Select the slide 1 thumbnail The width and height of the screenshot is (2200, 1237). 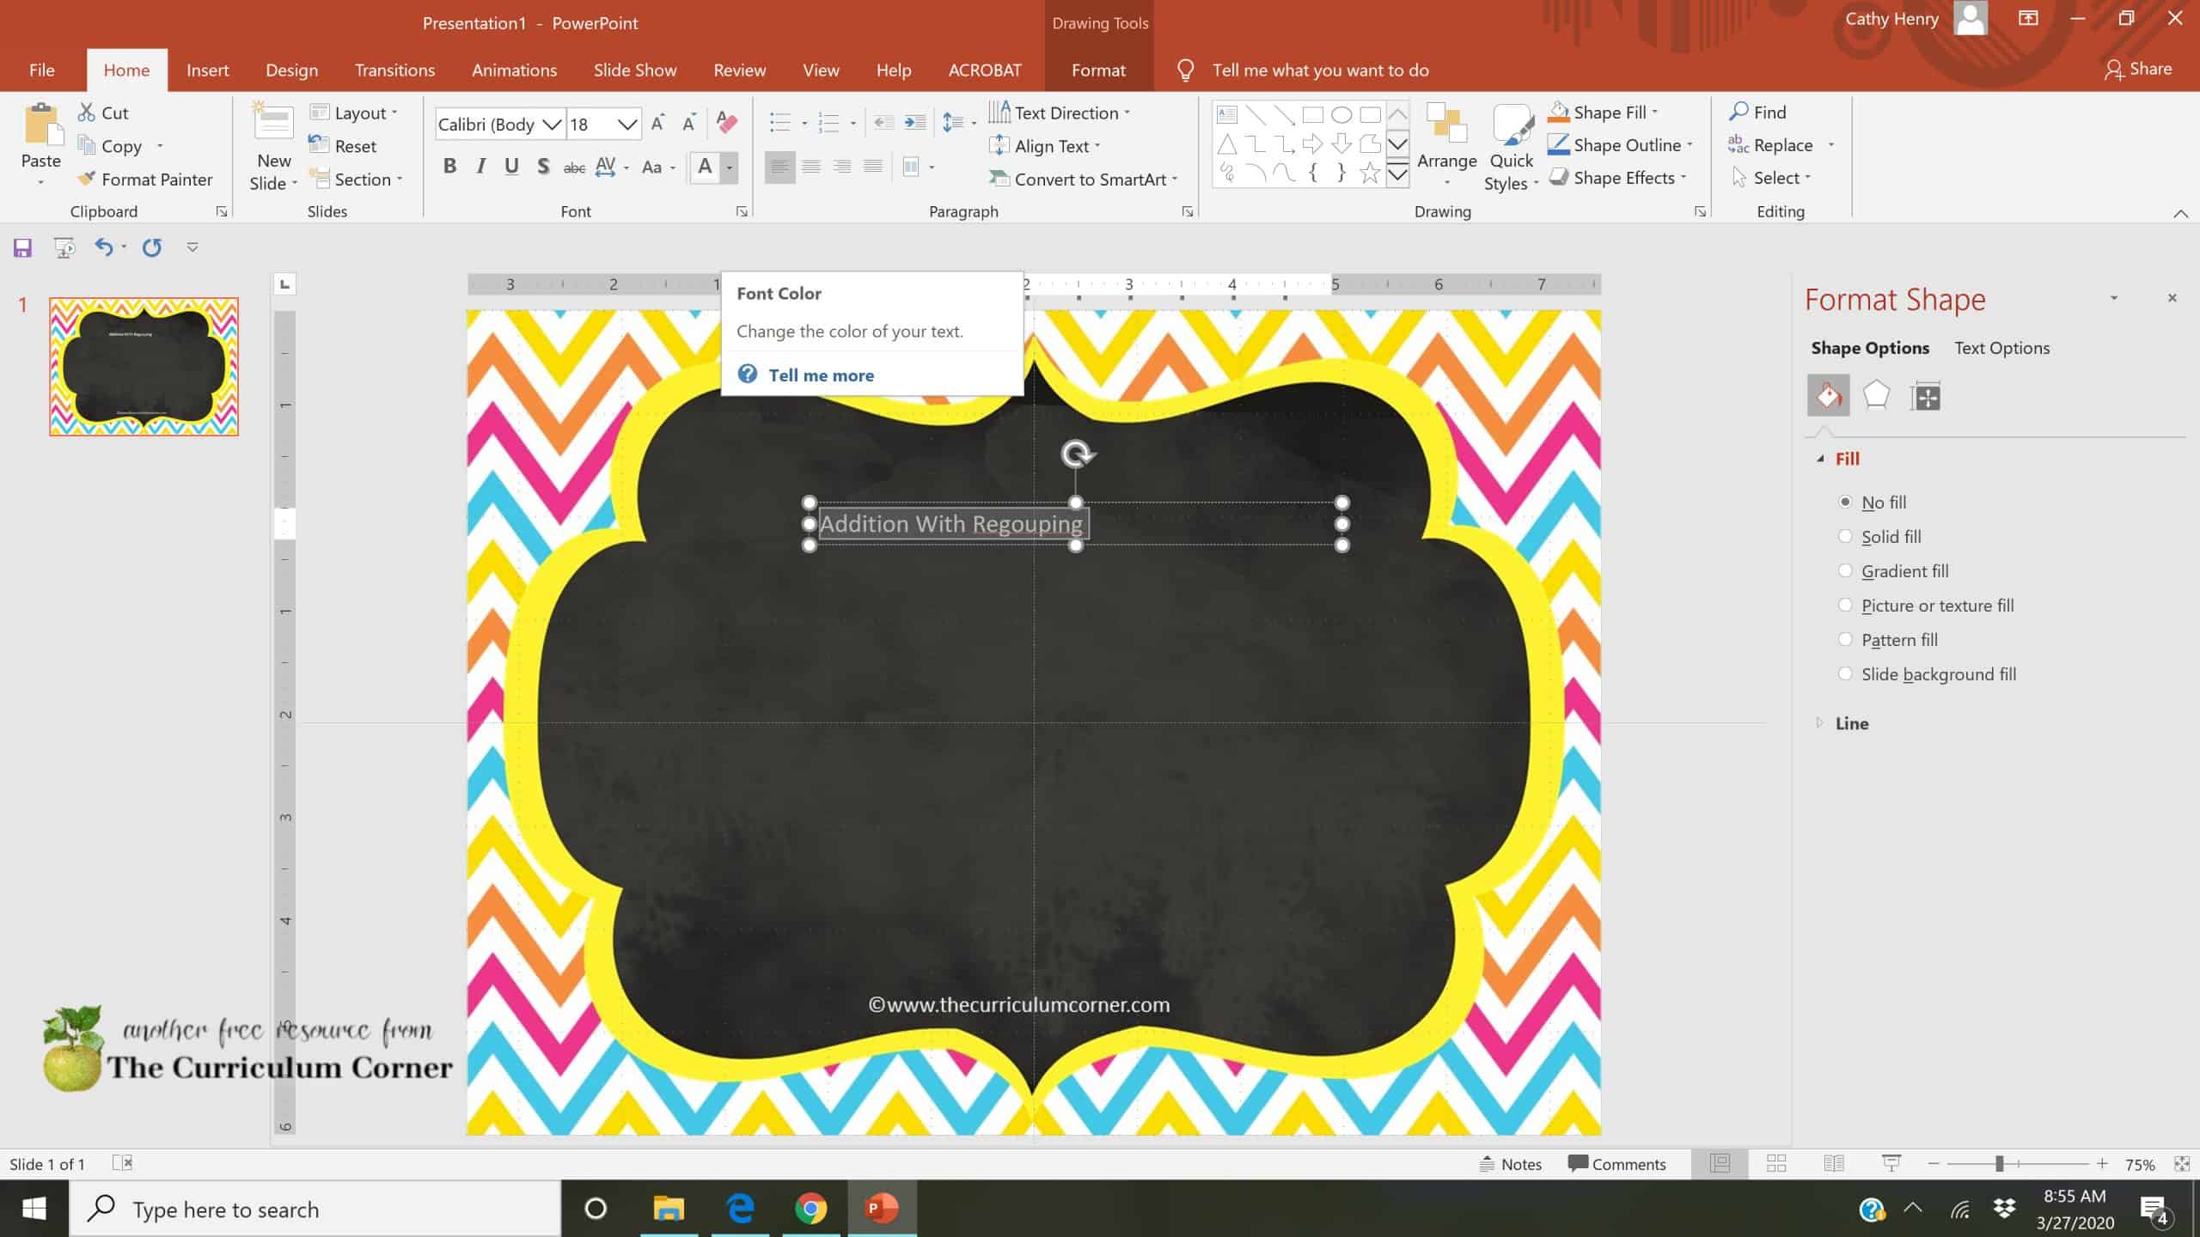pyautogui.click(x=143, y=365)
